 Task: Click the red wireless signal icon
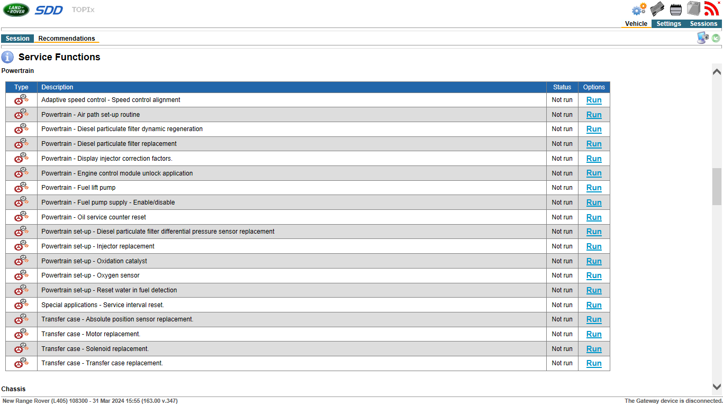click(711, 8)
